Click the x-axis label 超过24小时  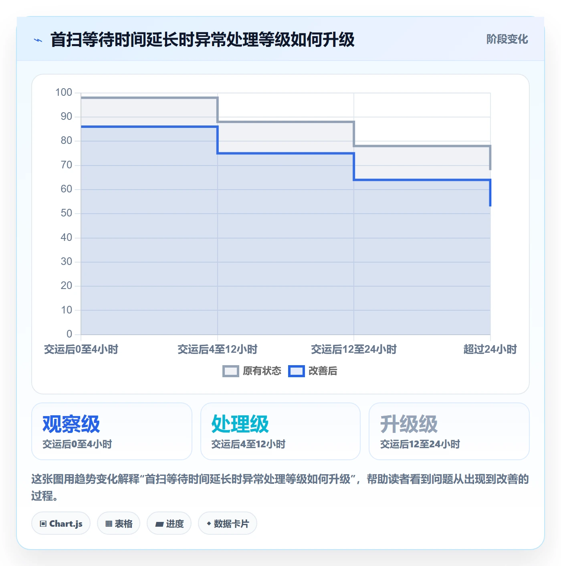tap(490, 350)
